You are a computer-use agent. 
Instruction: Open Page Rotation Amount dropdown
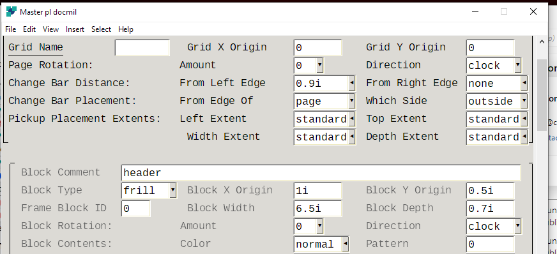click(x=320, y=66)
